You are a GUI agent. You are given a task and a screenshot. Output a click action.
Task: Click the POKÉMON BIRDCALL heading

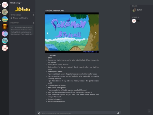tap(54, 11)
